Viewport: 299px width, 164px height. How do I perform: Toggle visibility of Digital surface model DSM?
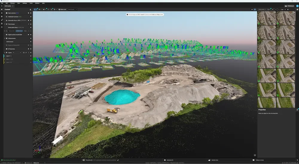click(x=31, y=35)
